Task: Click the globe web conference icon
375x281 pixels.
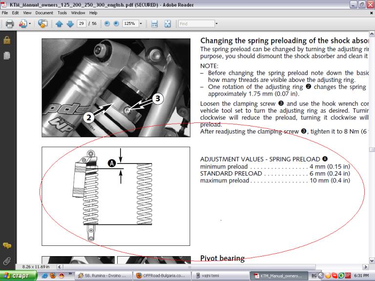Action: coord(42,23)
